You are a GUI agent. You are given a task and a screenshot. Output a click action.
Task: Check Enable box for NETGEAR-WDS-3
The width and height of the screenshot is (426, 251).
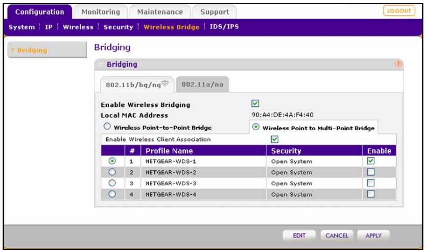pos(371,183)
